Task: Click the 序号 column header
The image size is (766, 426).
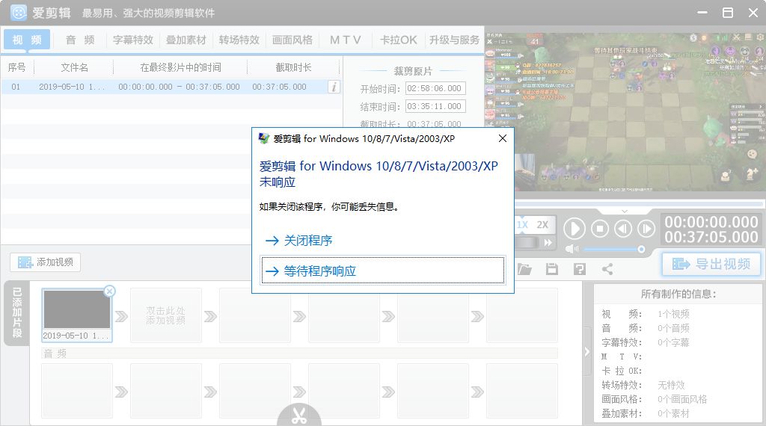Action: click(x=16, y=67)
